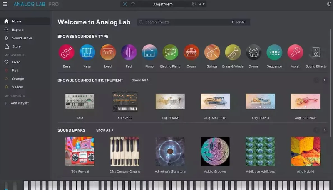333x190 pixels.
Task: Browse Bass sounds icon
Action: click(67, 52)
